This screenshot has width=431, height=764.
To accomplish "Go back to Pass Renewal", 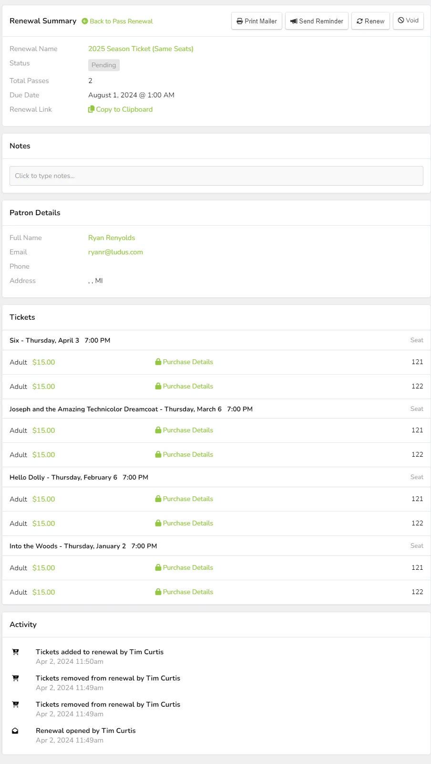I will point(117,21).
